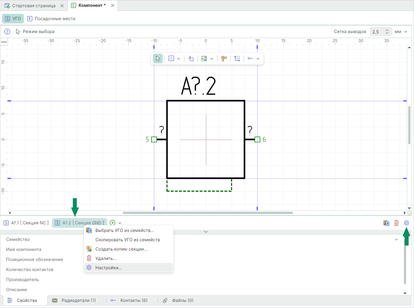Click the text label tool
414x308 pixels.
191,59
